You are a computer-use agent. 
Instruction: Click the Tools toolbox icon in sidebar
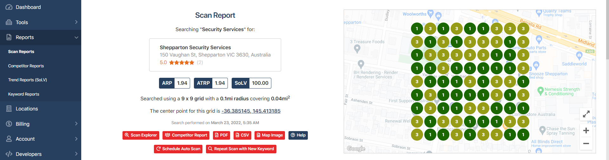click(x=9, y=22)
